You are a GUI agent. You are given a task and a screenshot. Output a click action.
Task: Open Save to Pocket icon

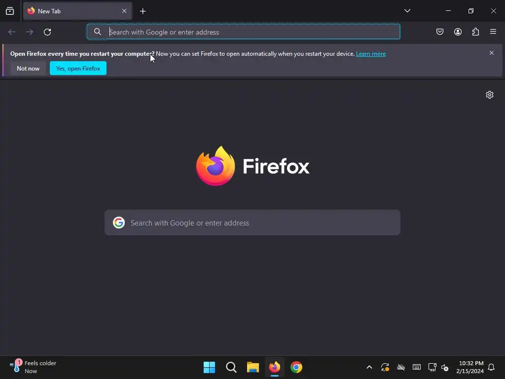(440, 32)
